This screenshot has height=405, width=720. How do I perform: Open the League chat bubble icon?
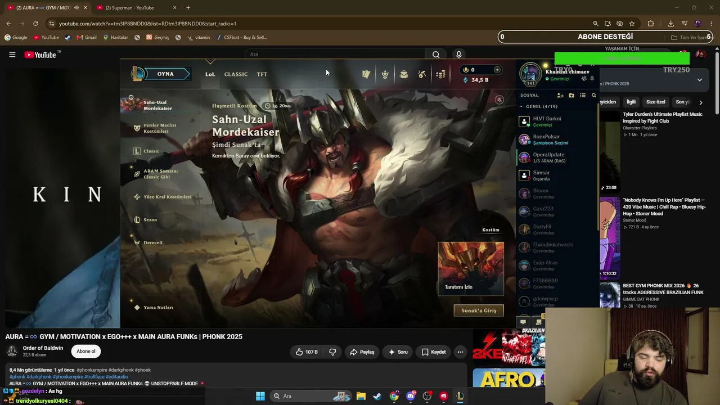pyautogui.click(x=523, y=322)
